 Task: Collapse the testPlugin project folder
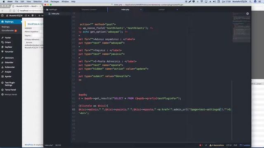pos(52,9)
